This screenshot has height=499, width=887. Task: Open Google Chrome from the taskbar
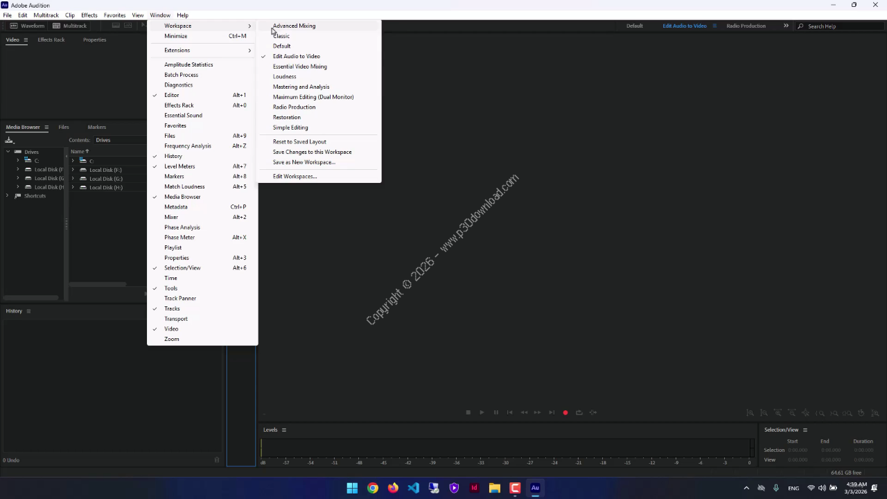coord(373,488)
